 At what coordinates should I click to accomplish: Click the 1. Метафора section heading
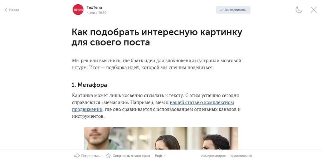(x=89, y=85)
